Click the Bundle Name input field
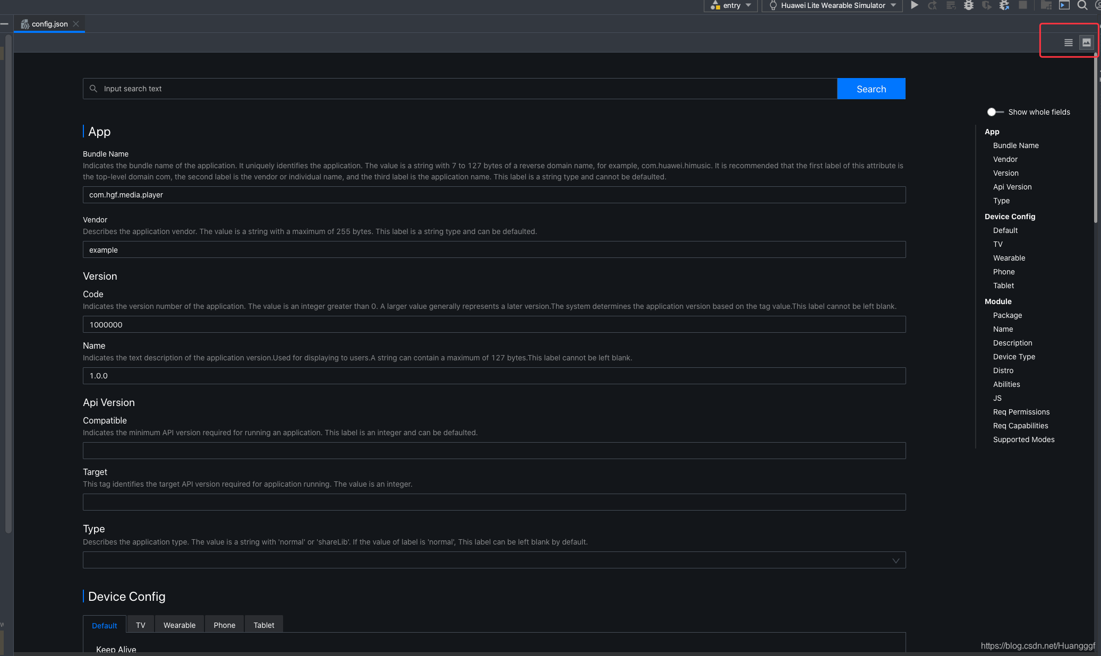 click(494, 195)
